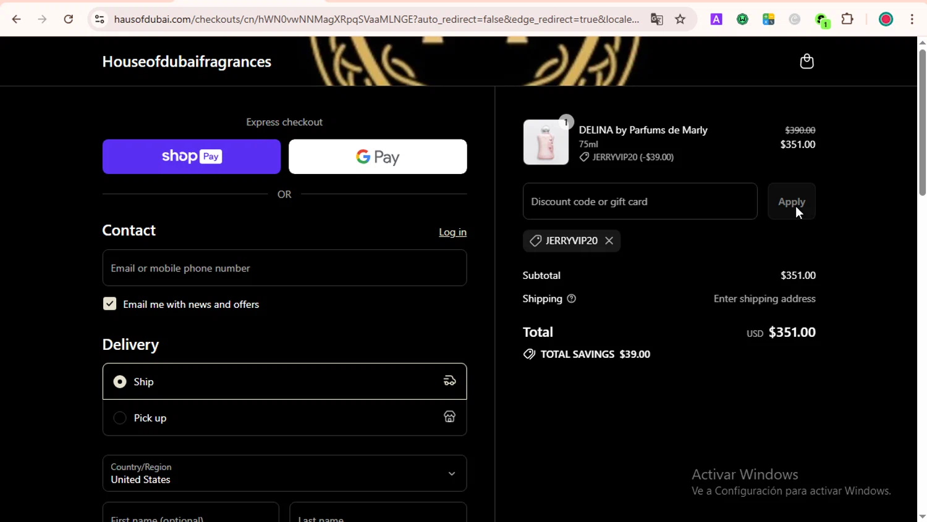Screen dimensions: 927x522
Task: Open the gray circular extension icon
Action: pos(795,19)
